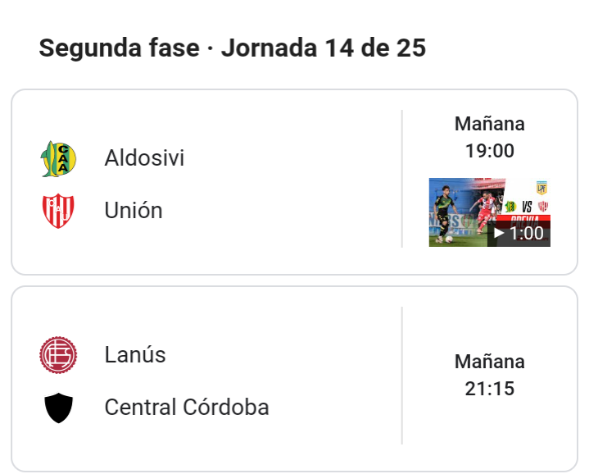This screenshot has width=589, height=474.
Task: Click the Lanús club emblem
Action: coord(58,355)
